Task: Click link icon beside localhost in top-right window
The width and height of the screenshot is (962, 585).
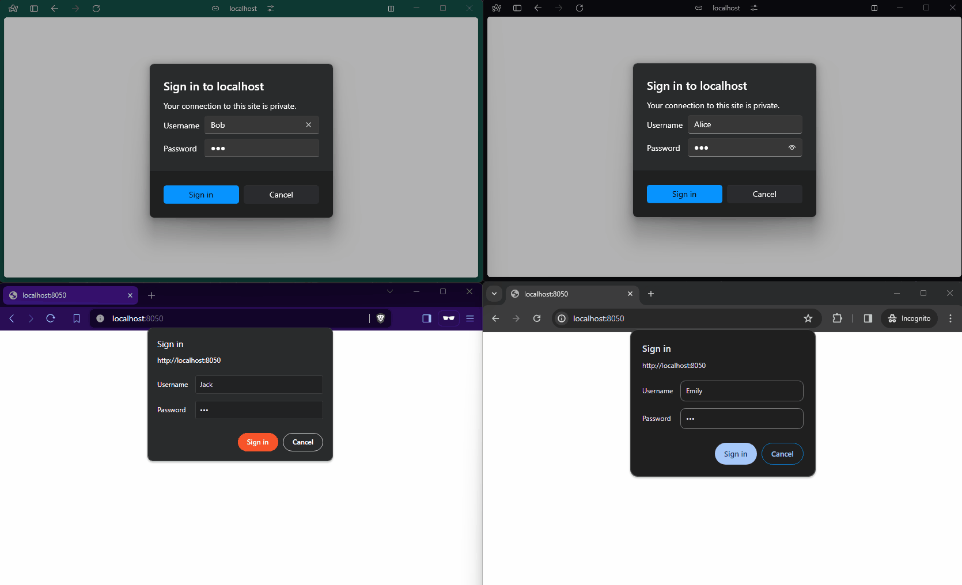Action: (699, 8)
